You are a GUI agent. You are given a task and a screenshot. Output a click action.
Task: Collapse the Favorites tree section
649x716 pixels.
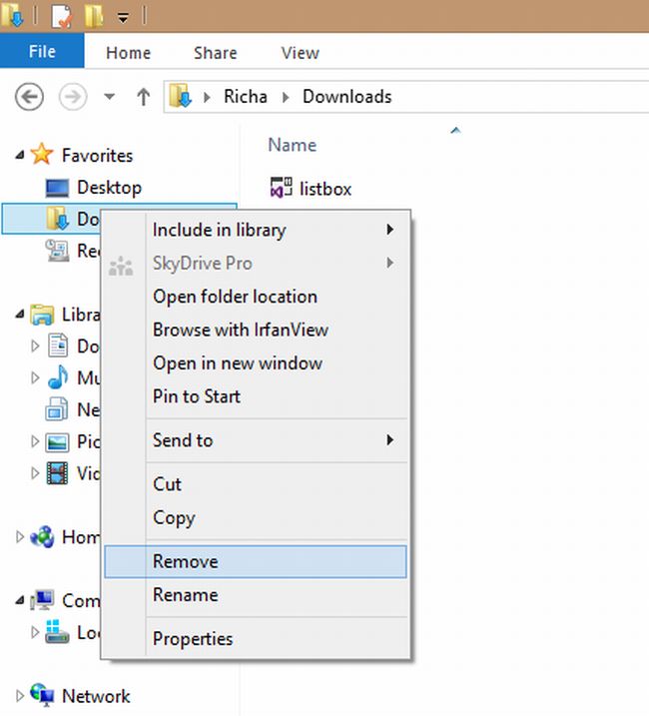[20, 155]
